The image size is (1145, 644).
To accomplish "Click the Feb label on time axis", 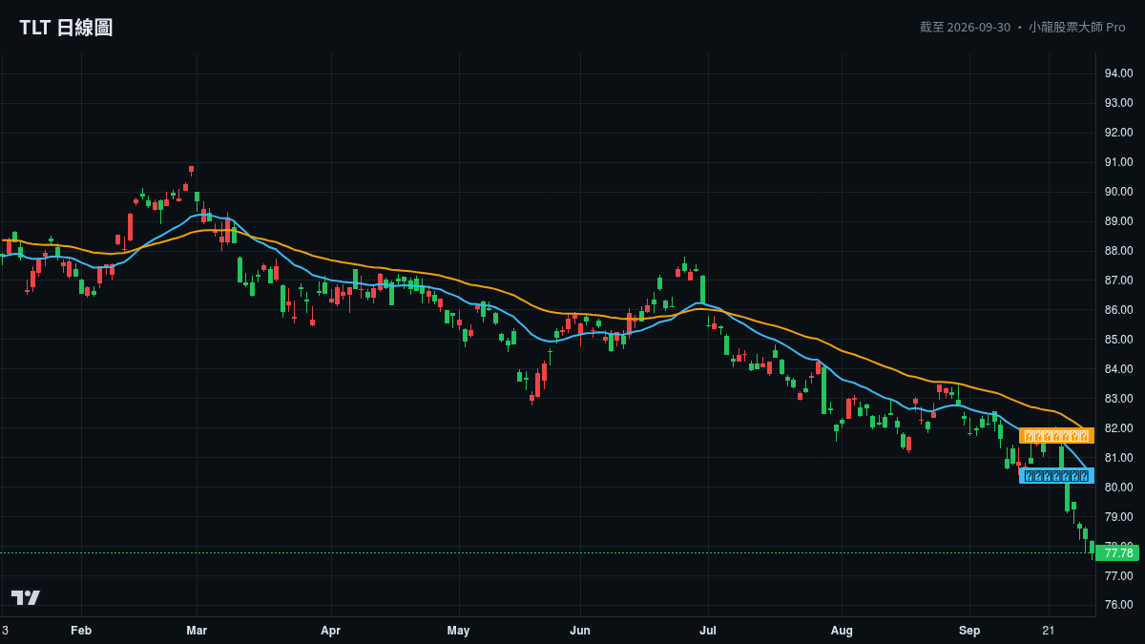I will (81, 631).
